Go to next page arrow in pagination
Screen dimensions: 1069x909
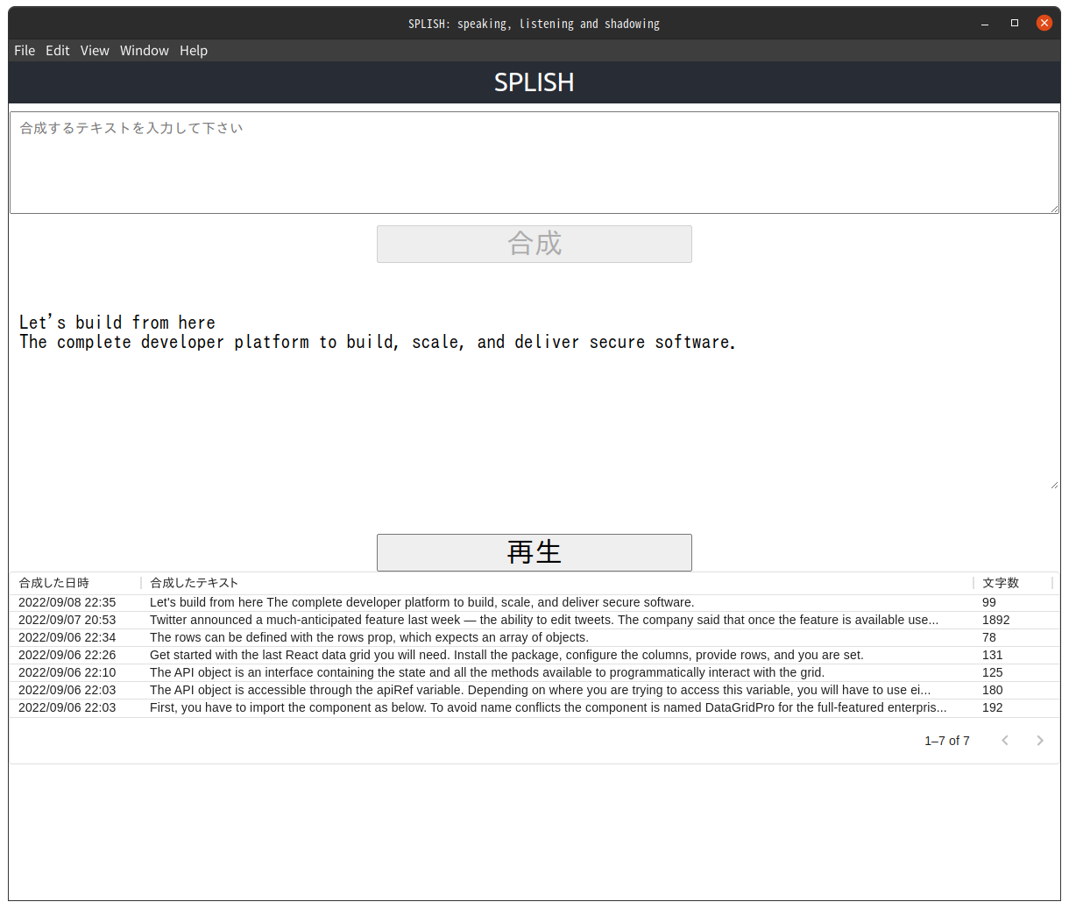click(x=1040, y=741)
